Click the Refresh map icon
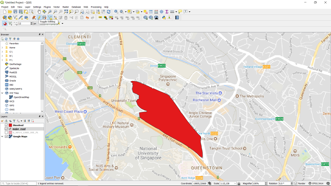Image resolution: width=331 pixels, height=186 pixels. pos(109,12)
